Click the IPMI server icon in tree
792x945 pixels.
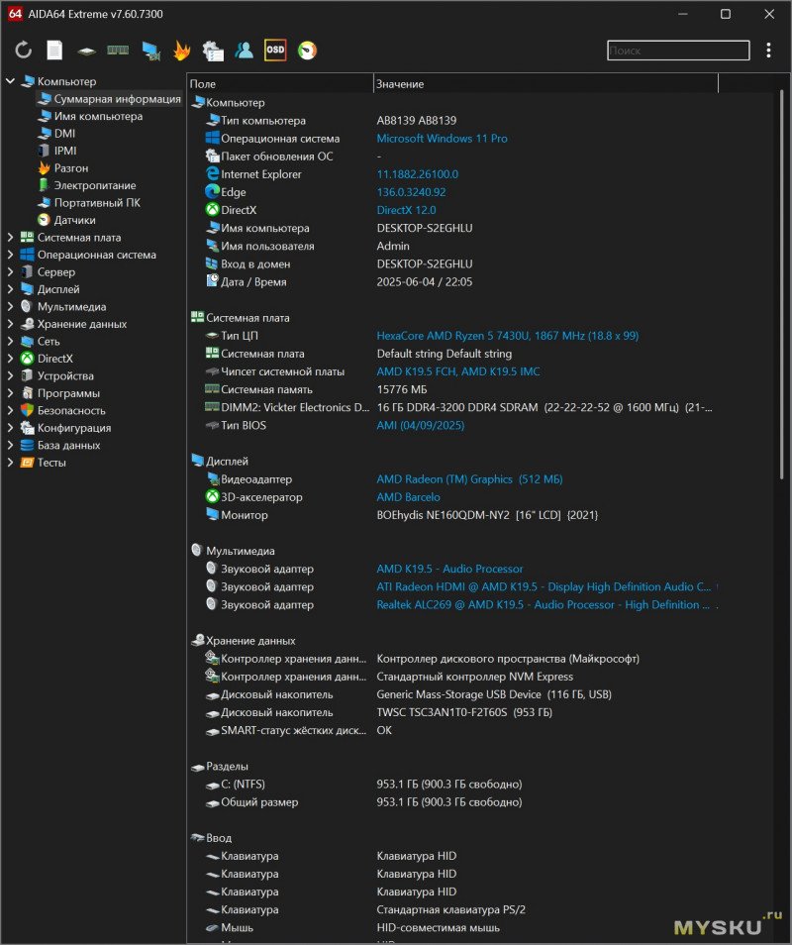[x=44, y=151]
